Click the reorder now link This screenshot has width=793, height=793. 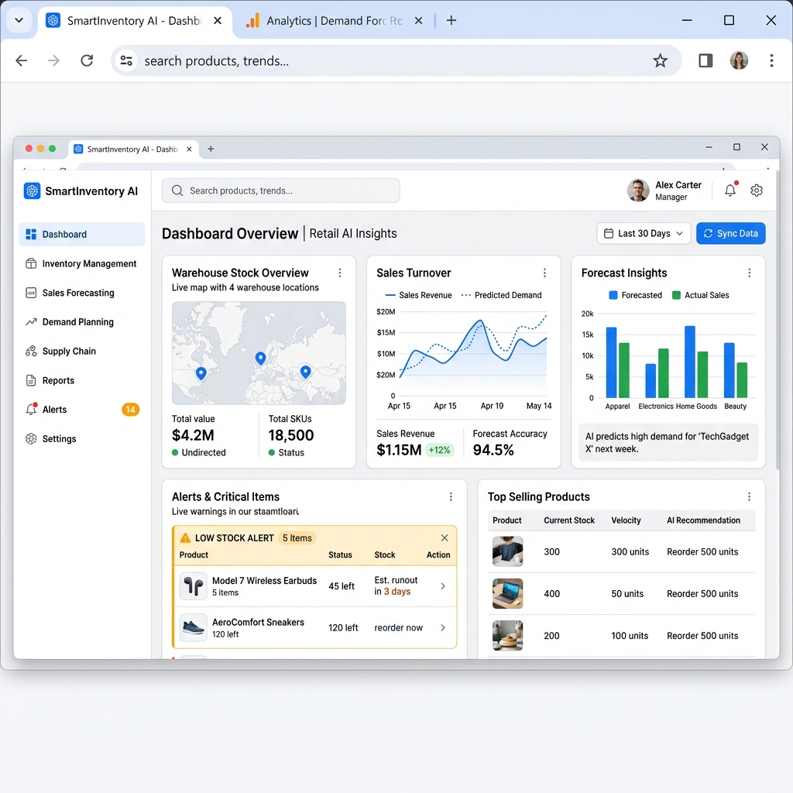click(x=399, y=627)
